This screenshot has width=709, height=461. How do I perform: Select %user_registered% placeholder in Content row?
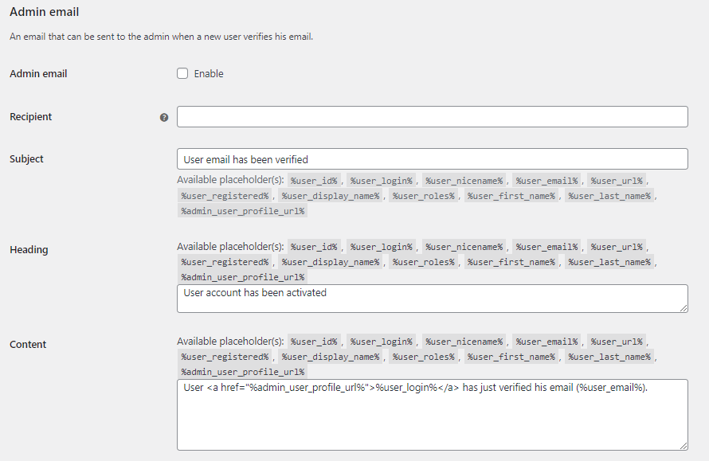point(225,357)
